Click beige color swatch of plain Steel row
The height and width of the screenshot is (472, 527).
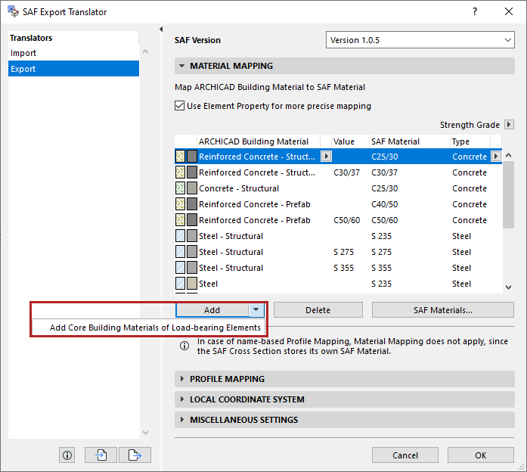point(192,284)
